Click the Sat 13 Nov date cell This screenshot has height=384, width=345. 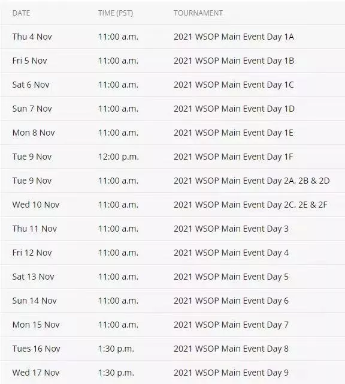34,277
